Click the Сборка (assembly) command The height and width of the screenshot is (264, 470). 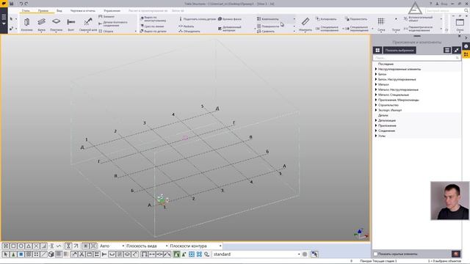pyautogui.click(x=106, y=31)
